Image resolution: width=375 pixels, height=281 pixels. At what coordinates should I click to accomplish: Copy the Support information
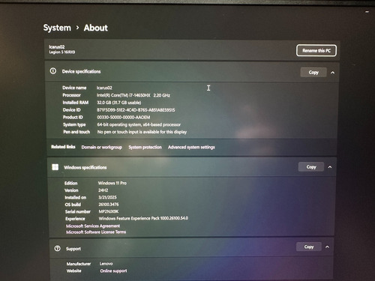pyautogui.click(x=309, y=247)
